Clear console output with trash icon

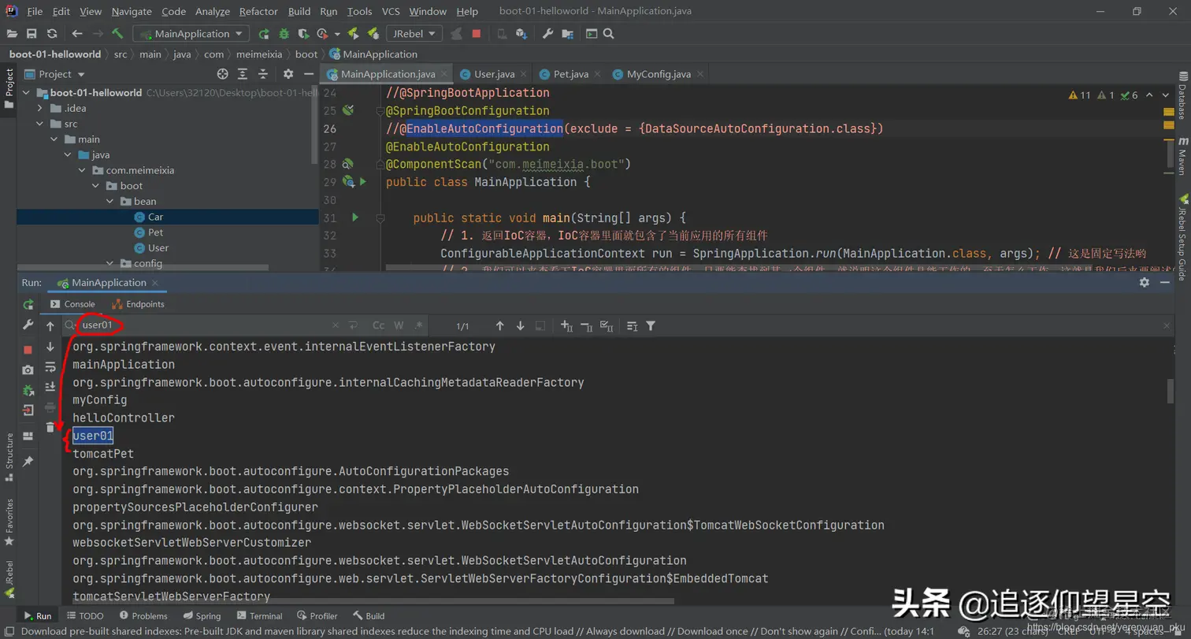(x=50, y=427)
